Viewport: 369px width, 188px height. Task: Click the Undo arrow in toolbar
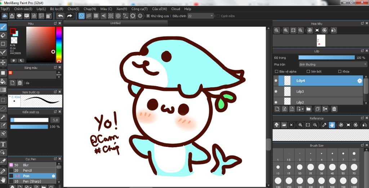tap(61, 16)
